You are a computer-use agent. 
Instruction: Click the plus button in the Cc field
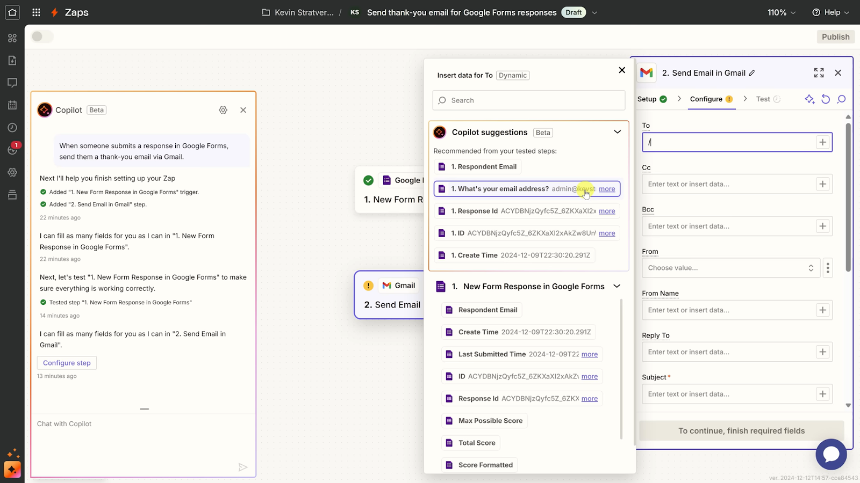point(822,184)
